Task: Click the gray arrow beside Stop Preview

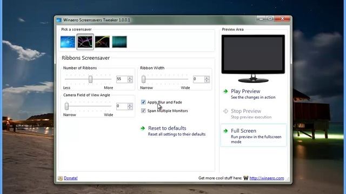Action: point(225,111)
